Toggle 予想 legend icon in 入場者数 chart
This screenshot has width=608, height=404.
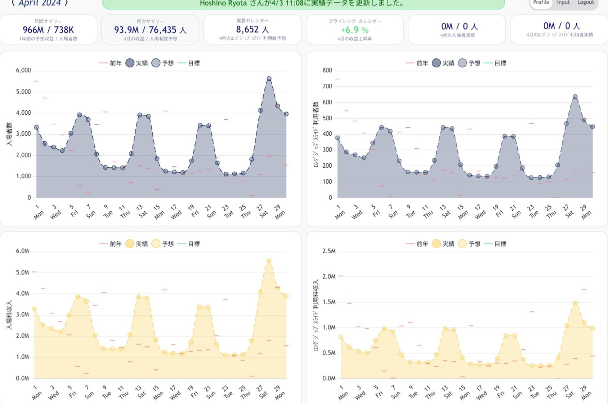[x=156, y=63]
